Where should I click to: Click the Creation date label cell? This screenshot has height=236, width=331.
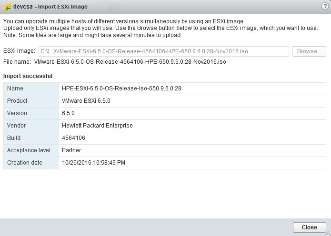click(31, 163)
